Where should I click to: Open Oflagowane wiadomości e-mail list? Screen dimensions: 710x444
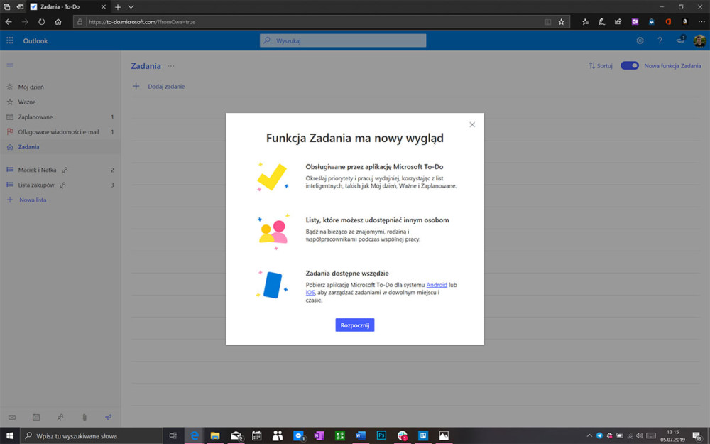pyautogui.click(x=60, y=132)
